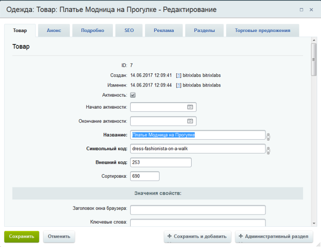This screenshot has height=247, width=321.
Task: Open the Разделы tab
Action: coord(205,31)
